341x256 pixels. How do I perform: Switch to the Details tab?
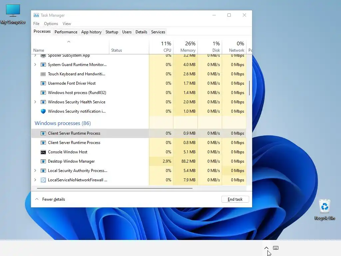click(x=141, y=32)
